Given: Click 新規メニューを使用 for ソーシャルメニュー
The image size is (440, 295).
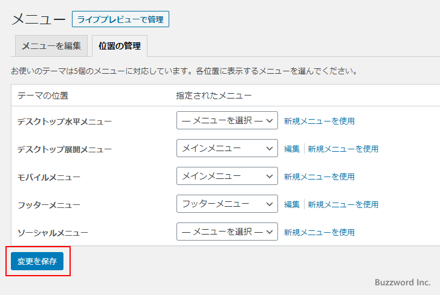Looking at the screenshot, I should click(x=319, y=232).
